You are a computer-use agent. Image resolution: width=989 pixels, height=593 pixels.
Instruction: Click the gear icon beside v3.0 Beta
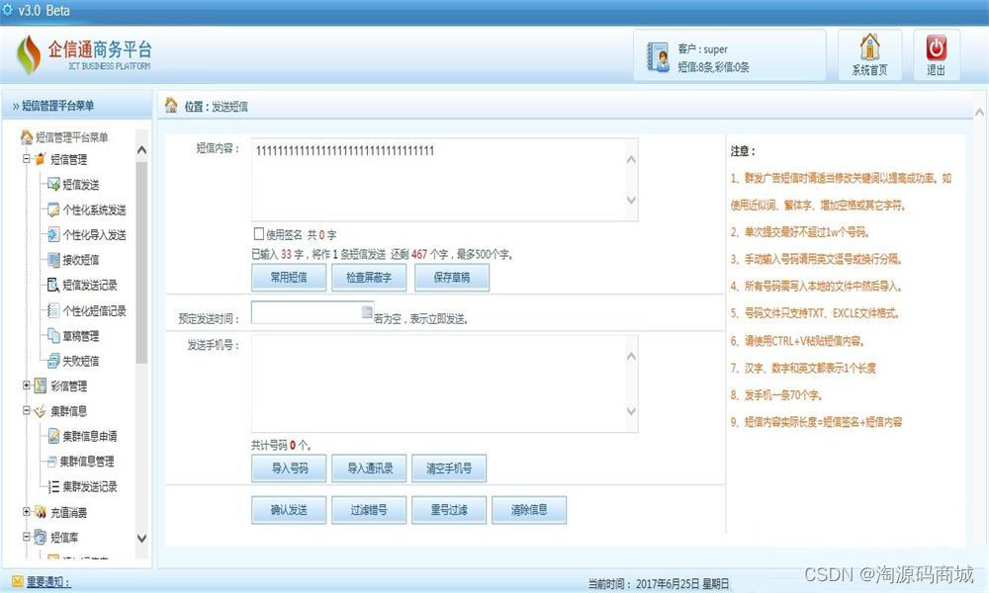tap(8, 10)
